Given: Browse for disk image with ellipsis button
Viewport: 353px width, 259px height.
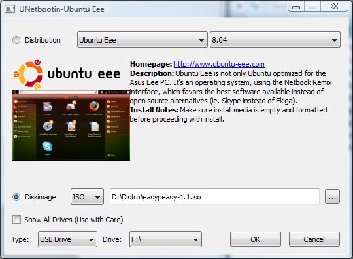Looking at the screenshot, I should click(332, 197).
